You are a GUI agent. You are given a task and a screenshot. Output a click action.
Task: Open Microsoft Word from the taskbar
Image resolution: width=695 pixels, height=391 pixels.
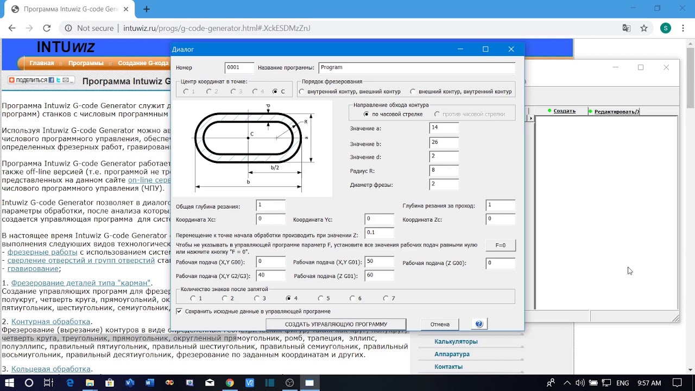click(150, 382)
